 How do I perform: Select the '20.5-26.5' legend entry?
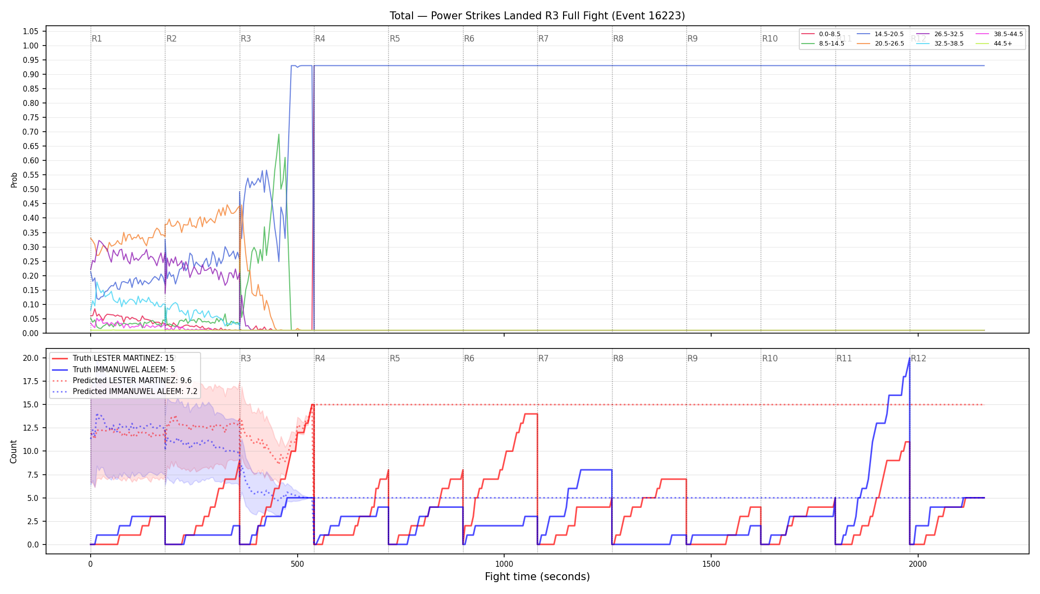[x=881, y=44]
